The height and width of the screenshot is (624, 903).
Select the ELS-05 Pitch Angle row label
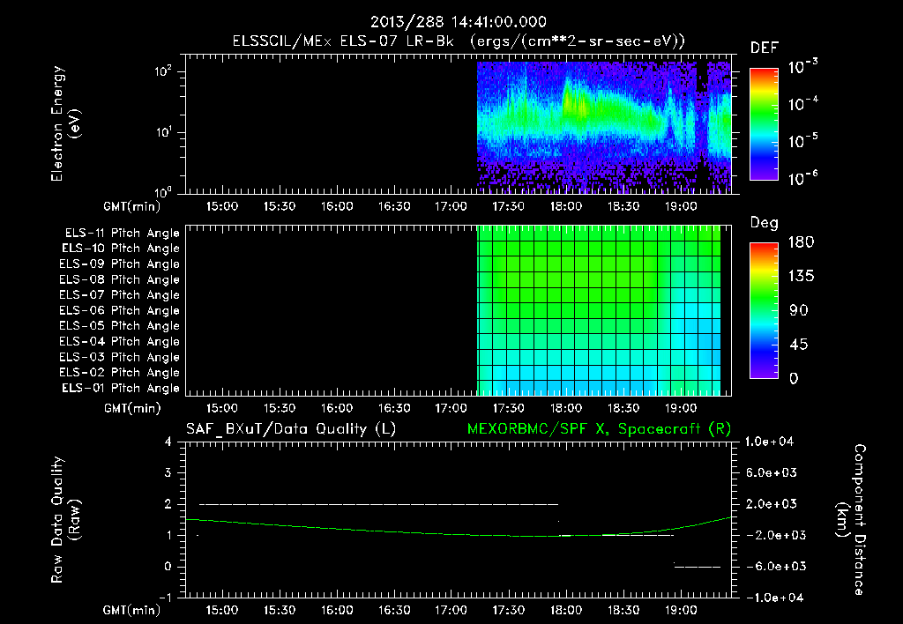pyautogui.click(x=119, y=326)
